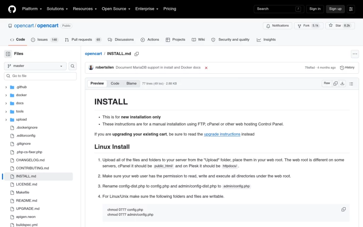Open the Makefile file
The width and height of the screenshot is (363, 227).
(x=22, y=193)
